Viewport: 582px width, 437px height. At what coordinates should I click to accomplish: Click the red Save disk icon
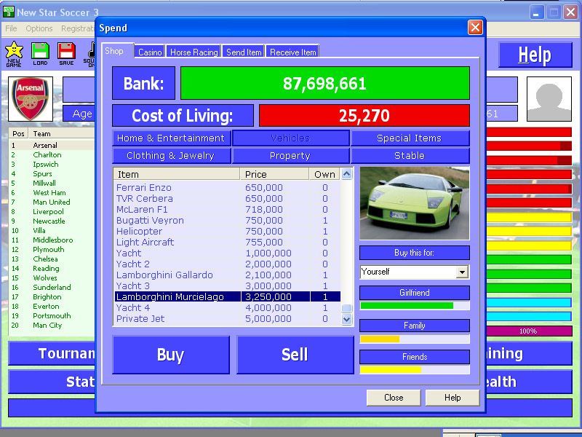[66, 52]
